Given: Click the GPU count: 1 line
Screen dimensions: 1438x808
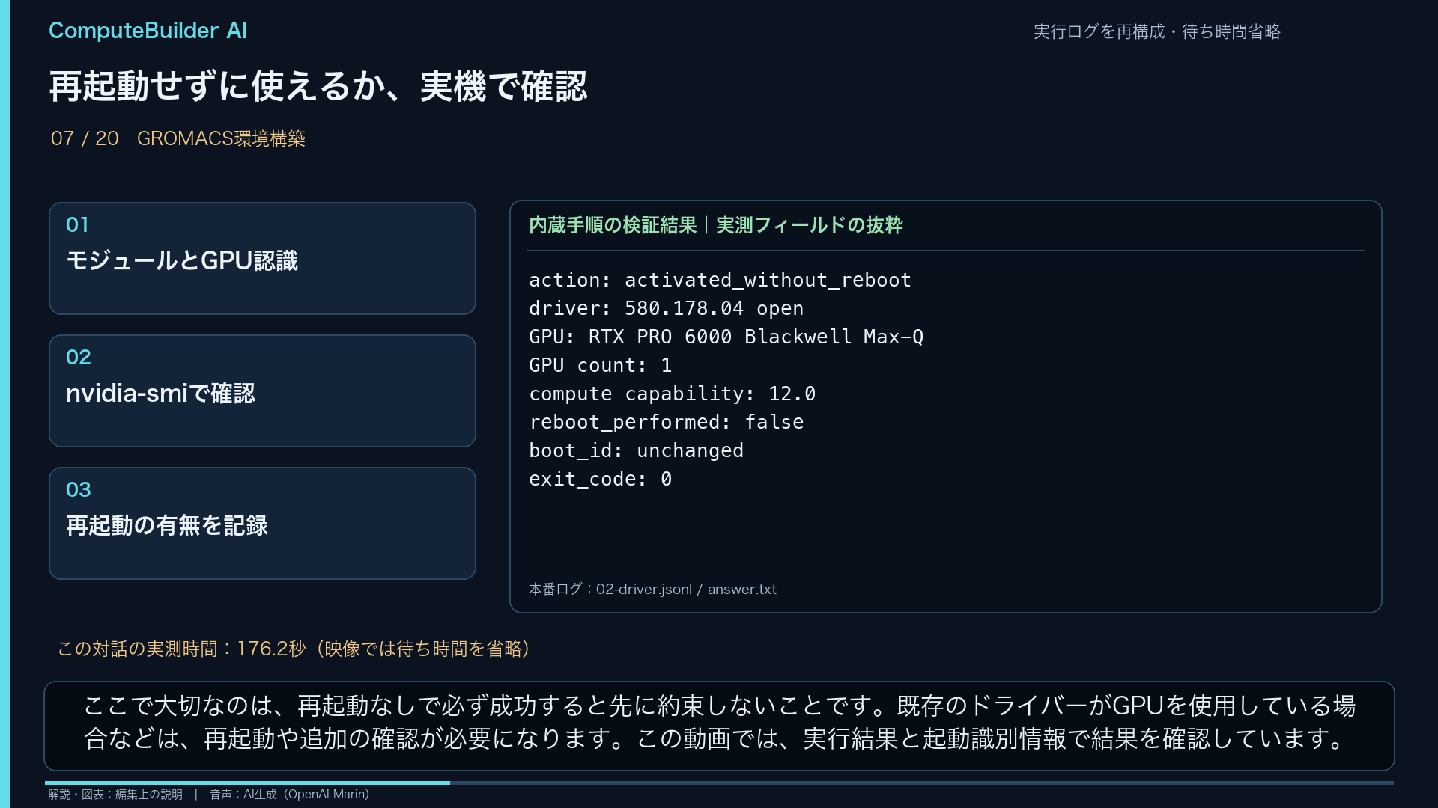Looking at the screenshot, I should pos(600,365).
